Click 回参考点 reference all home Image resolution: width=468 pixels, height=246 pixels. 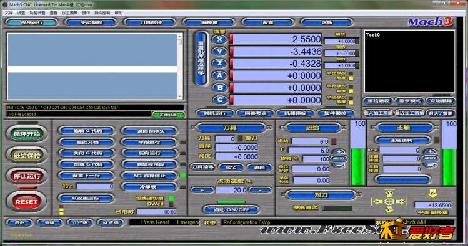(255, 113)
